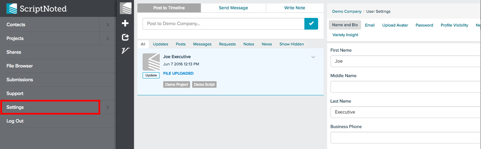Expand the Settings submenu arrow

pos(108,107)
